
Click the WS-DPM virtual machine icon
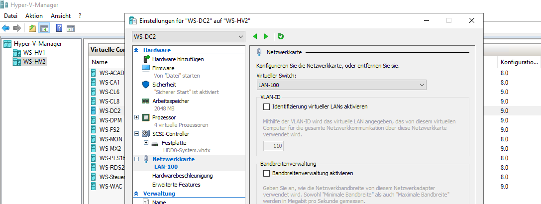94,120
